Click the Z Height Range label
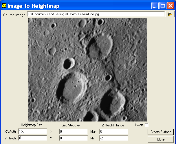This screenshot has height=144, width=176. coord(113,125)
